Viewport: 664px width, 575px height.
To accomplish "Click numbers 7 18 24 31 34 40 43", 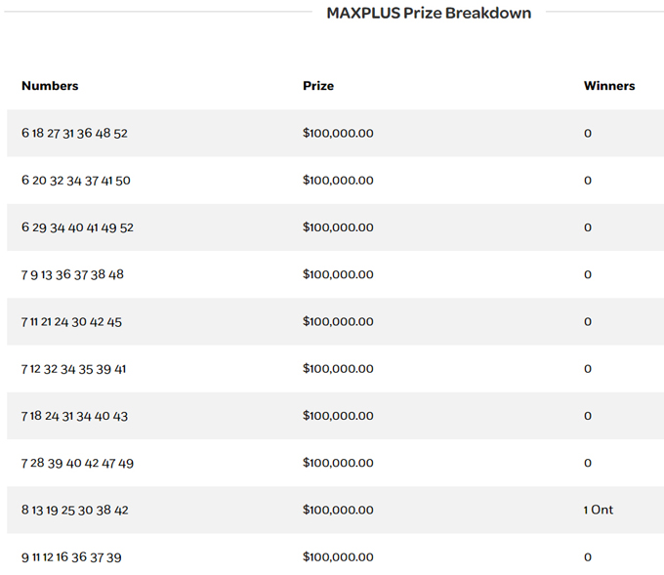I will [74, 416].
